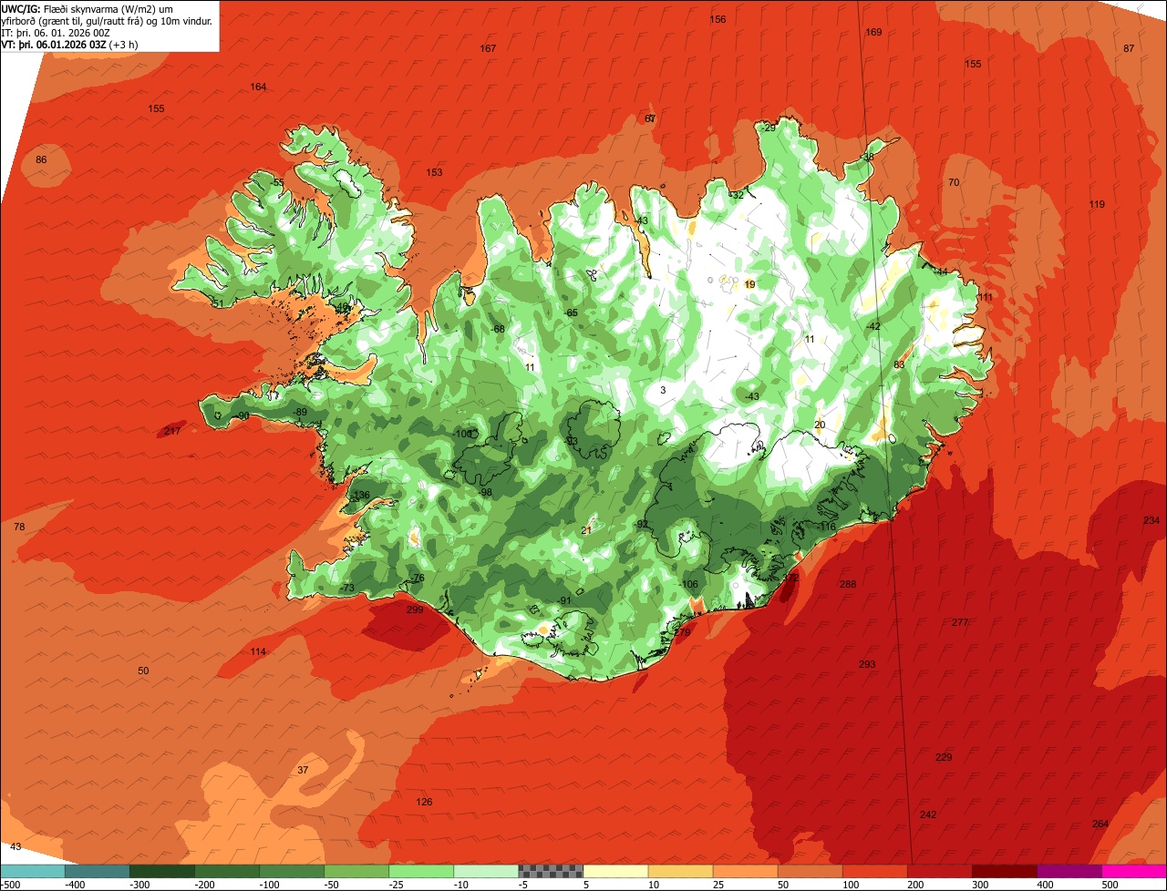Click the value 242 on the map

click(928, 814)
